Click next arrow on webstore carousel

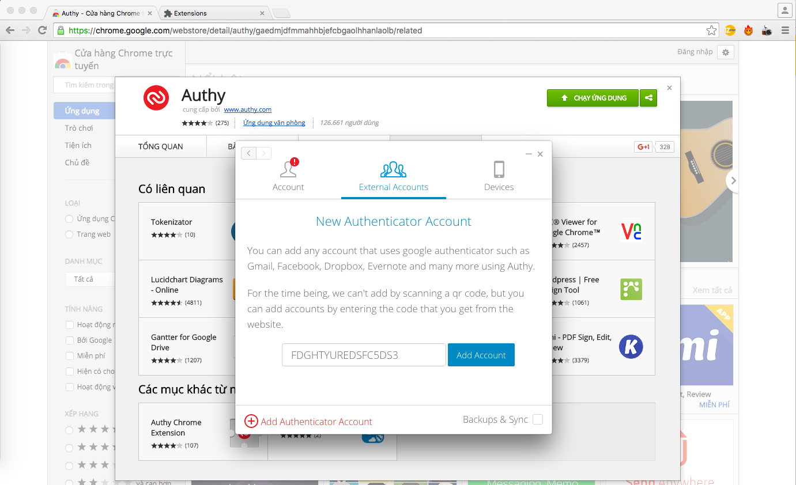click(733, 180)
